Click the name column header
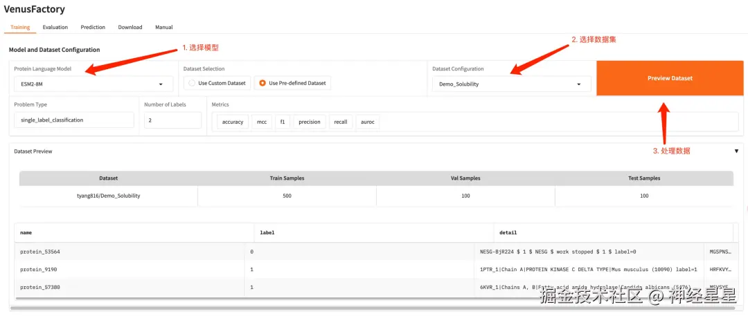Screen dimensions: 748x316 (134, 232)
